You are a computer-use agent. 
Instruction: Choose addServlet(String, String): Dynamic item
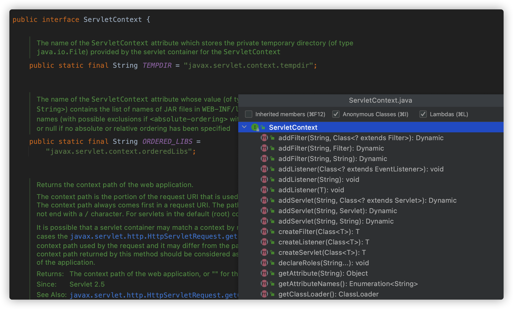(x=336, y=221)
